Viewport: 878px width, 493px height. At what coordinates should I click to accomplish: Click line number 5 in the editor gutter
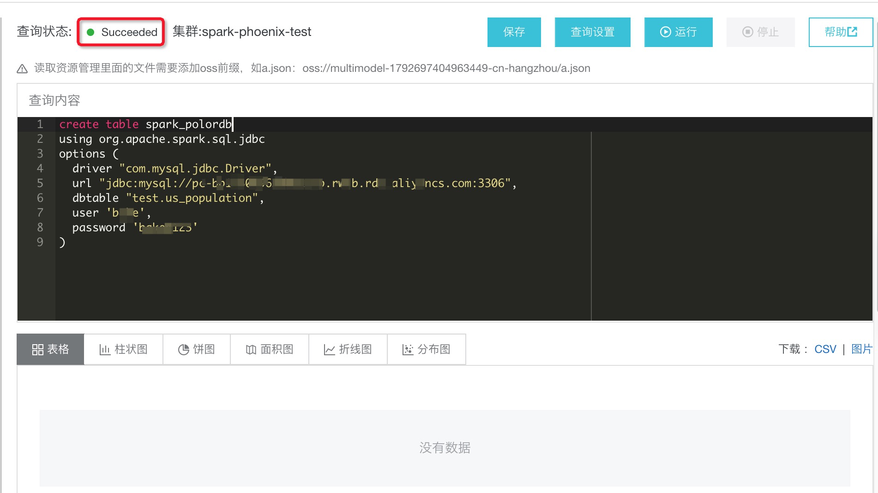(40, 183)
